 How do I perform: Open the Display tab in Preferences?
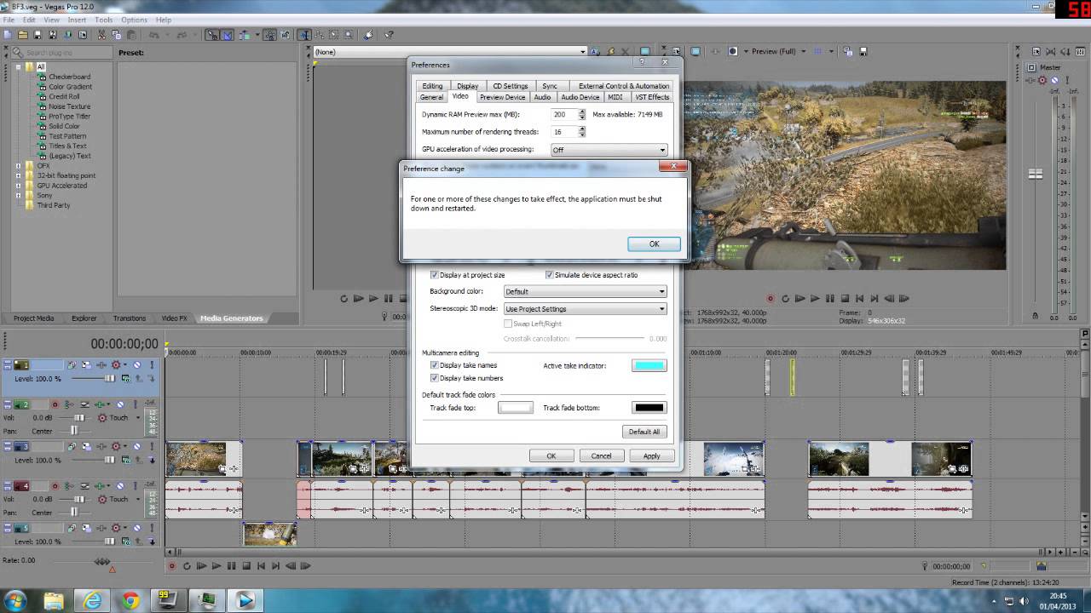tap(467, 86)
